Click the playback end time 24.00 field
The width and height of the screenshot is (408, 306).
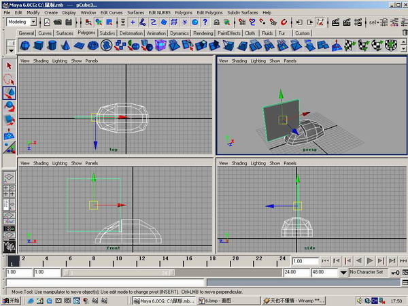point(296,273)
